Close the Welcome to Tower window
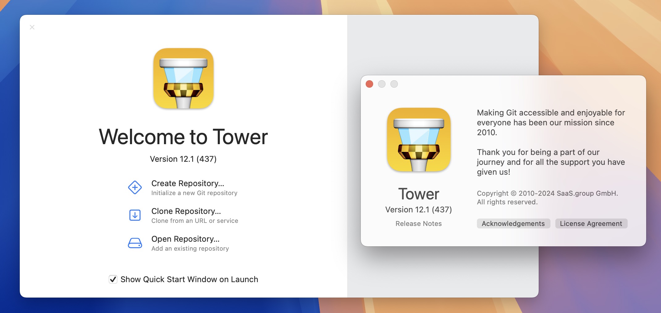This screenshot has width=661, height=313. (32, 27)
